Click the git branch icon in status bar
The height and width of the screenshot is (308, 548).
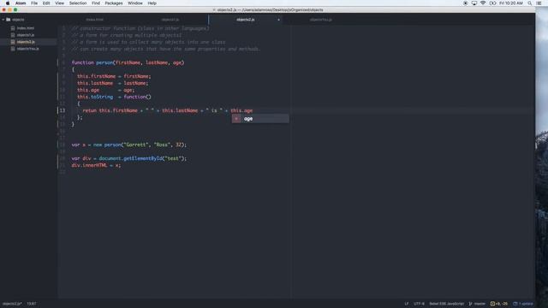(x=470, y=304)
